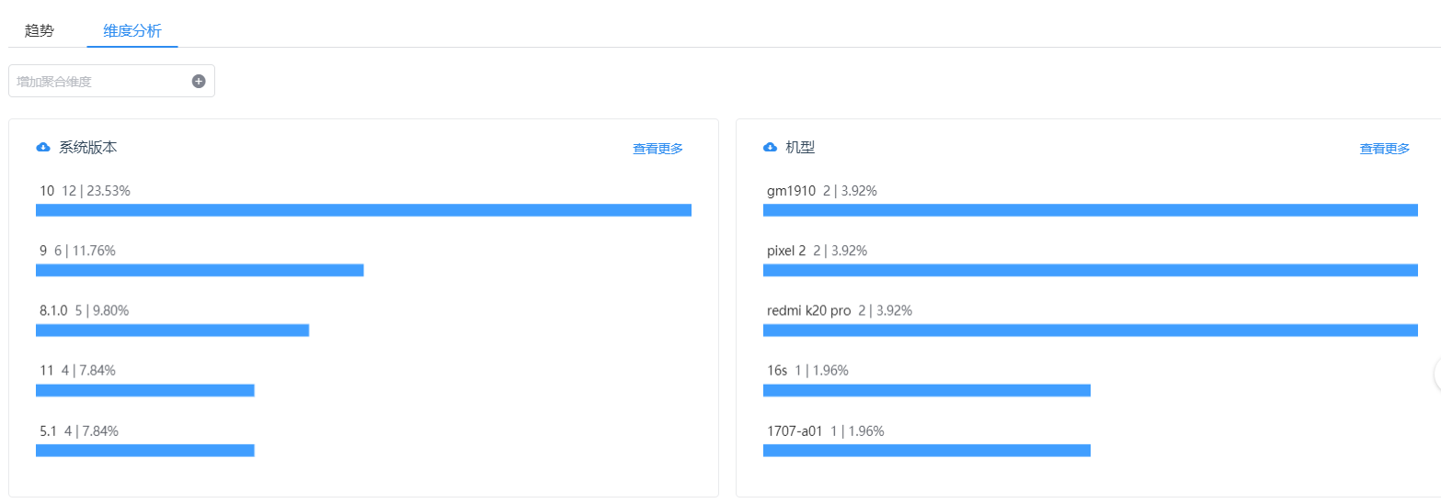This screenshot has height=503, width=1441.
Task: Select the 8.1.0 version bar
Action: coord(172,330)
